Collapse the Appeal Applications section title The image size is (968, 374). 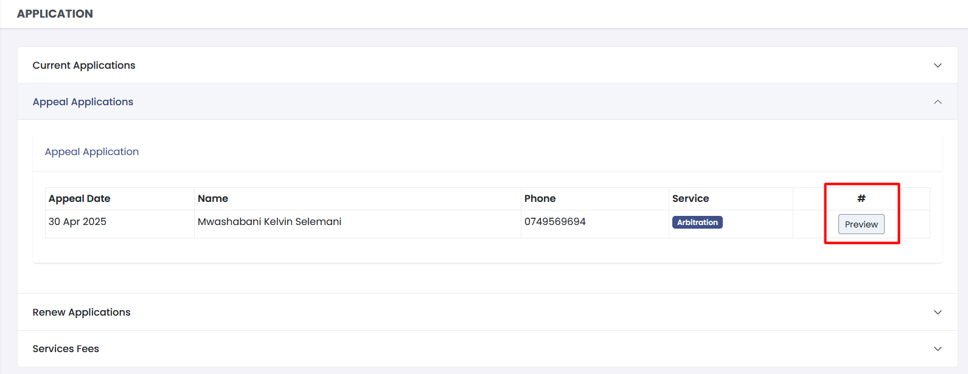(83, 102)
